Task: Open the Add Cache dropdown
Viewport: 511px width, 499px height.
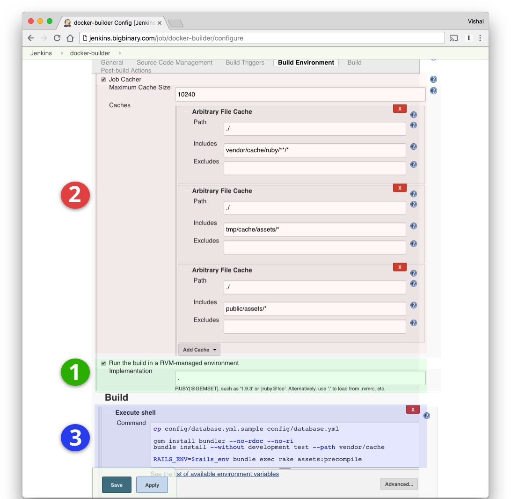Action: point(199,349)
